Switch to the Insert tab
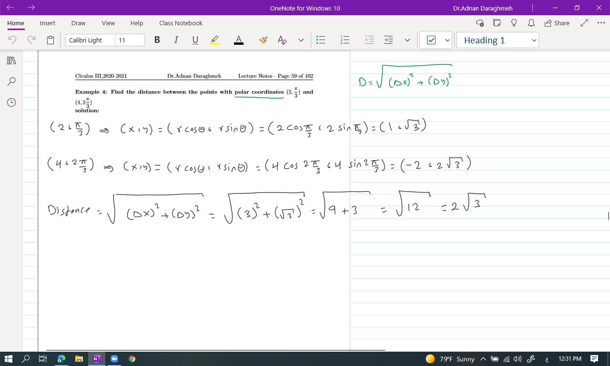Image resolution: width=610 pixels, height=366 pixels. click(x=48, y=23)
